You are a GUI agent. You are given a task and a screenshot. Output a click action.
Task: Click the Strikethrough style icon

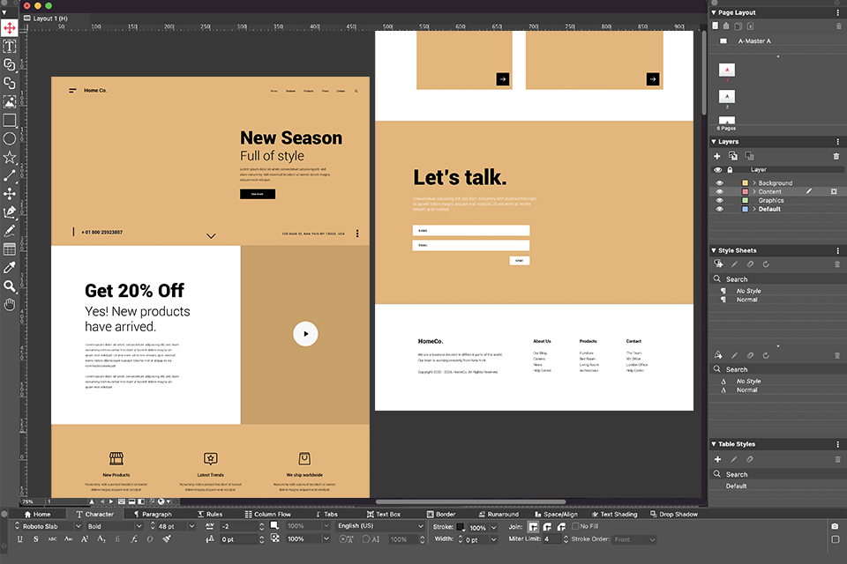[x=35, y=538]
